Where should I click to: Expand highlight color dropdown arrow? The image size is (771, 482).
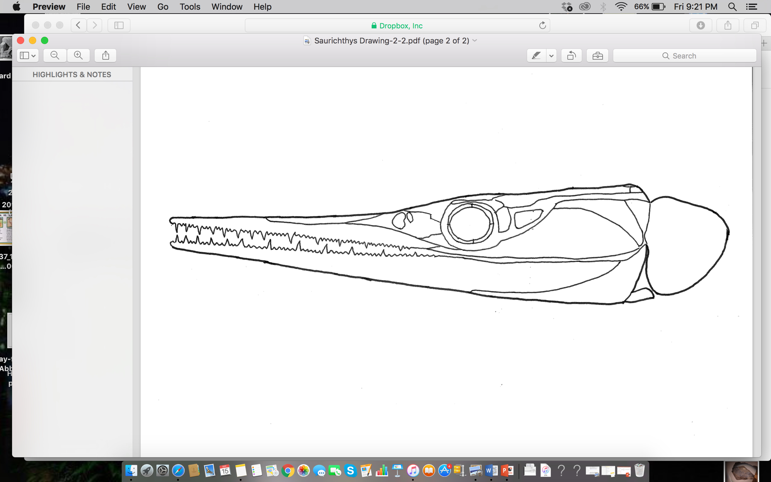point(551,56)
